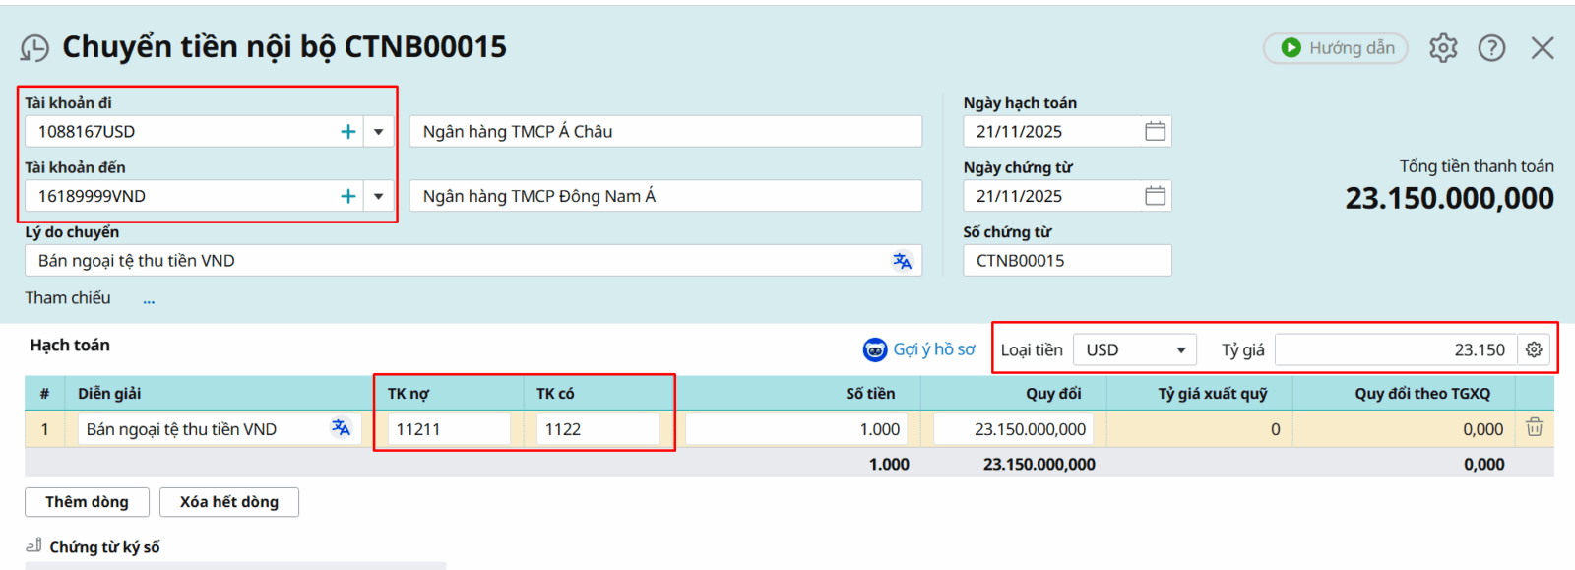
Task: Open the help question mark icon
Action: point(1491,48)
